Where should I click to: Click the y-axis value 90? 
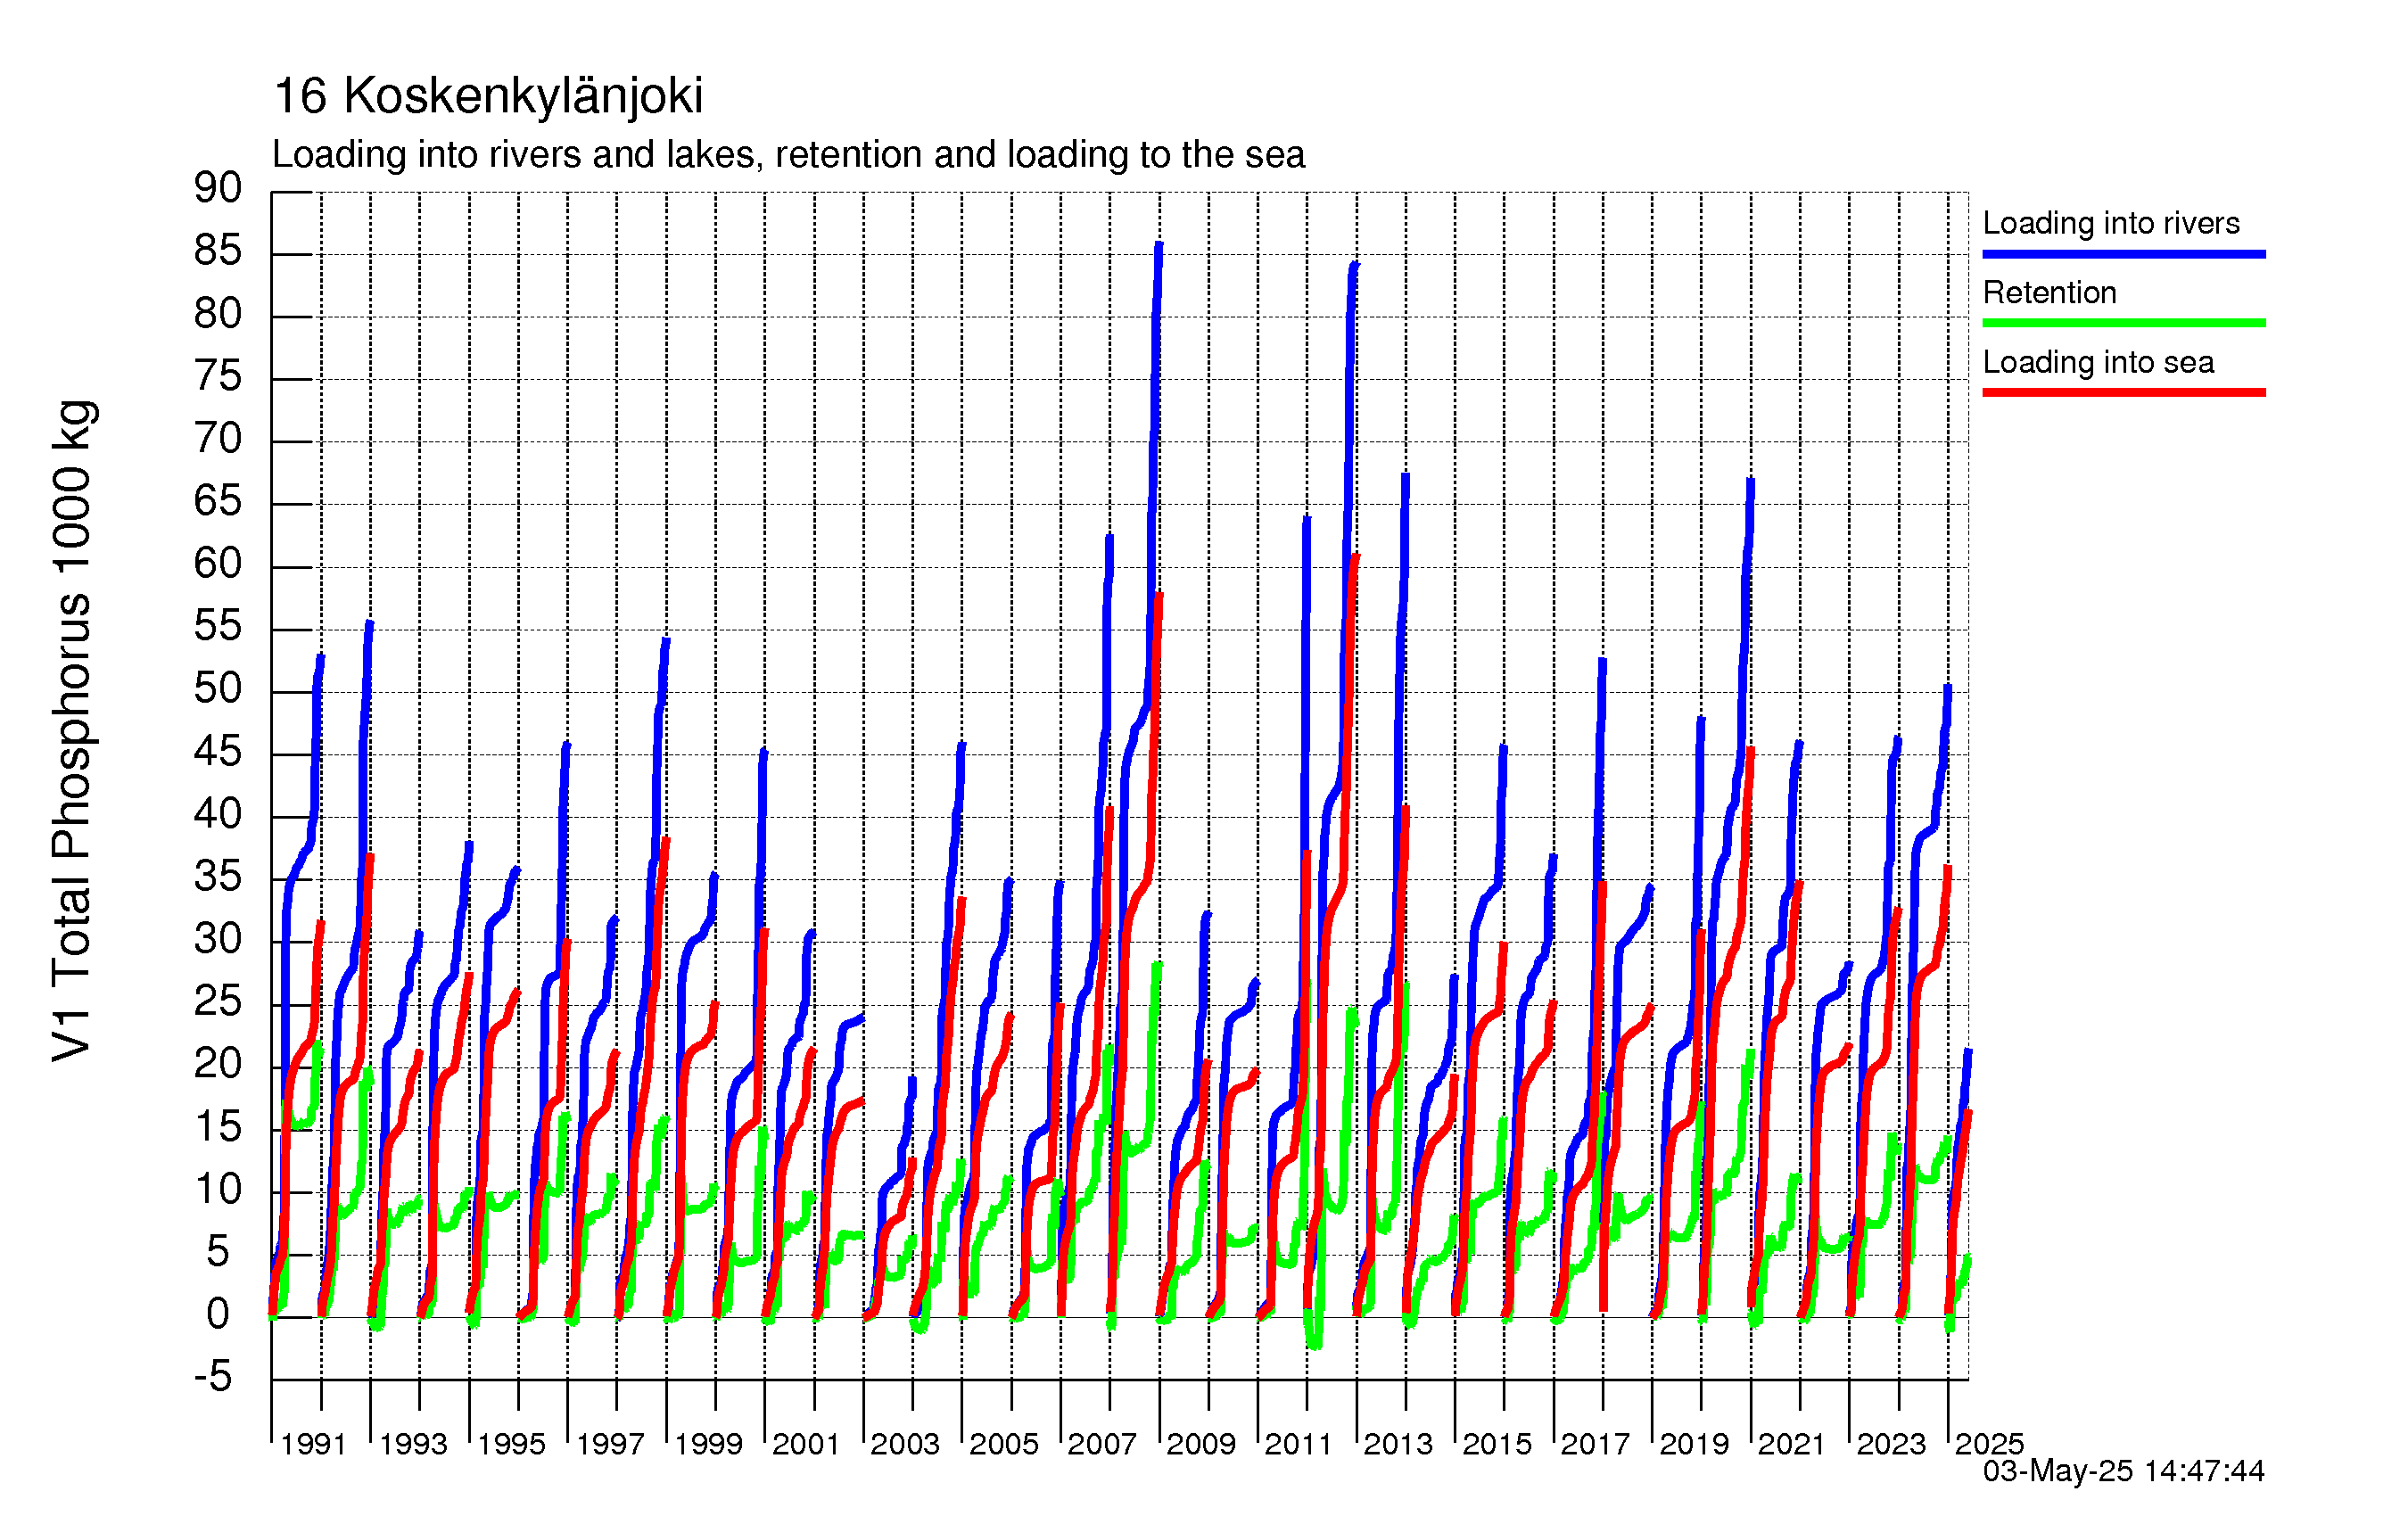point(218,188)
